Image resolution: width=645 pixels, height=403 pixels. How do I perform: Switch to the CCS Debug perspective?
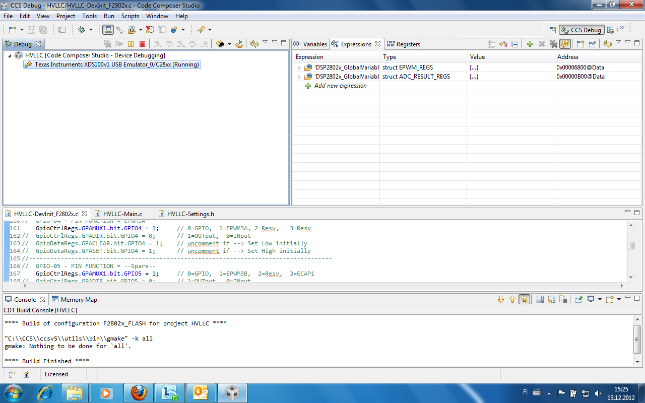coord(580,29)
